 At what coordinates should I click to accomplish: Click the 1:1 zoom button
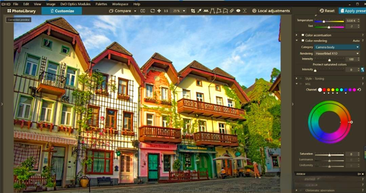click(166, 11)
